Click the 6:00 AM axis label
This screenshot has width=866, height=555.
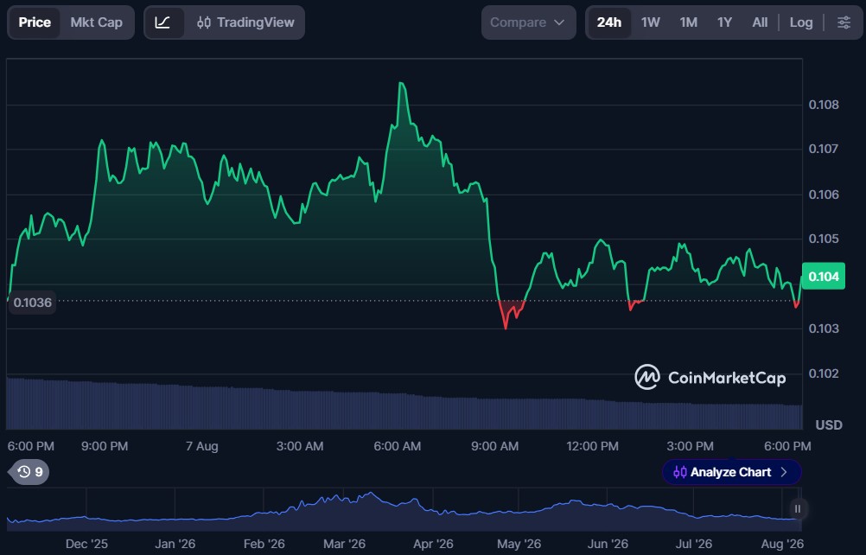click(397, 446)
